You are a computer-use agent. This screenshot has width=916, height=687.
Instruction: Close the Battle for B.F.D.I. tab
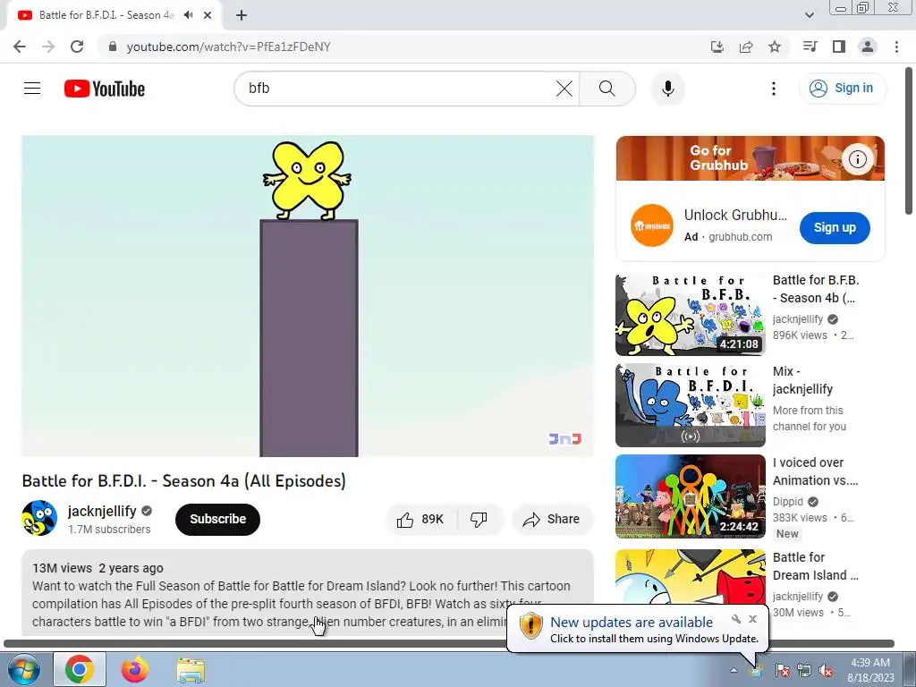[208, 15]
